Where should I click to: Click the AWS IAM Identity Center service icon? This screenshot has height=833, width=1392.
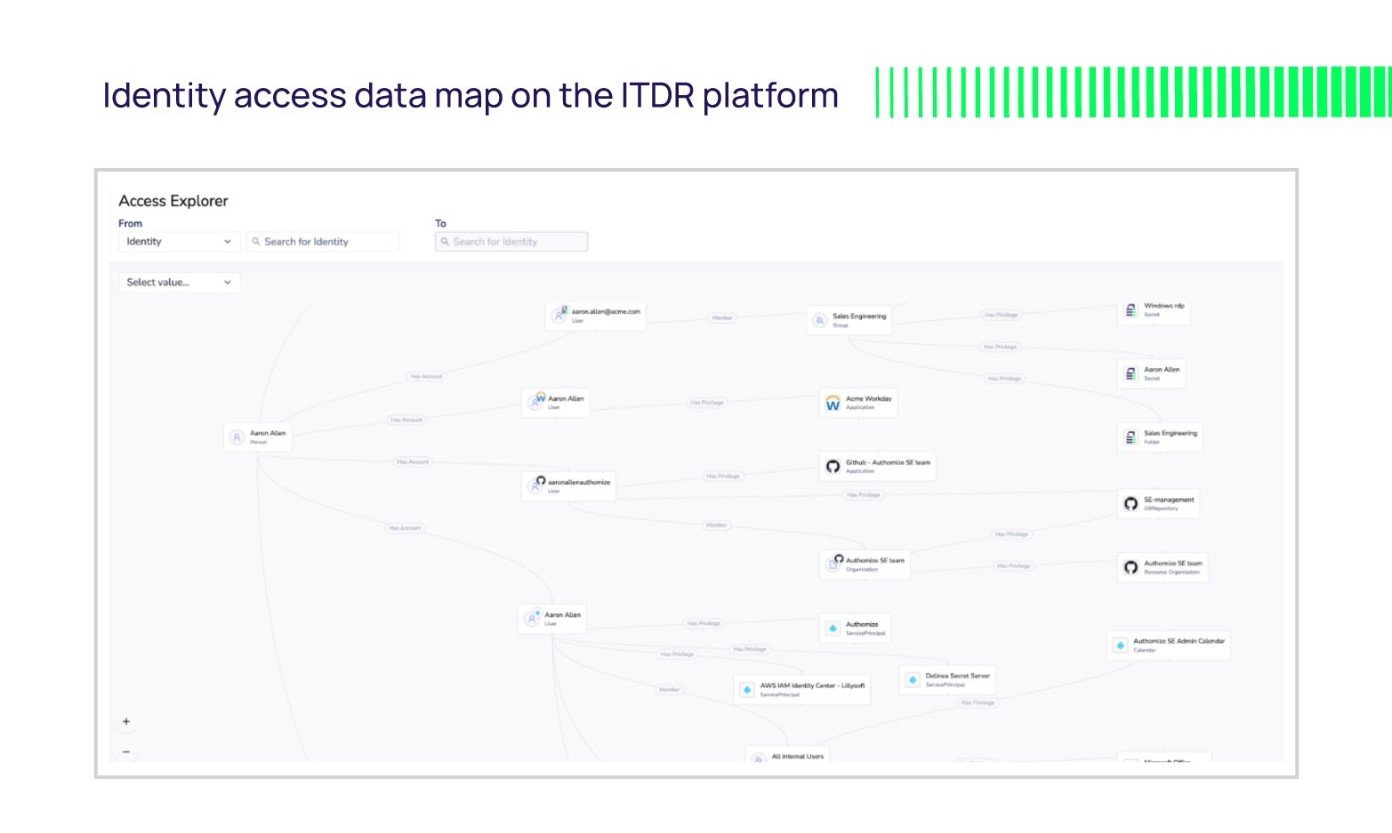(x=746, y=687)
